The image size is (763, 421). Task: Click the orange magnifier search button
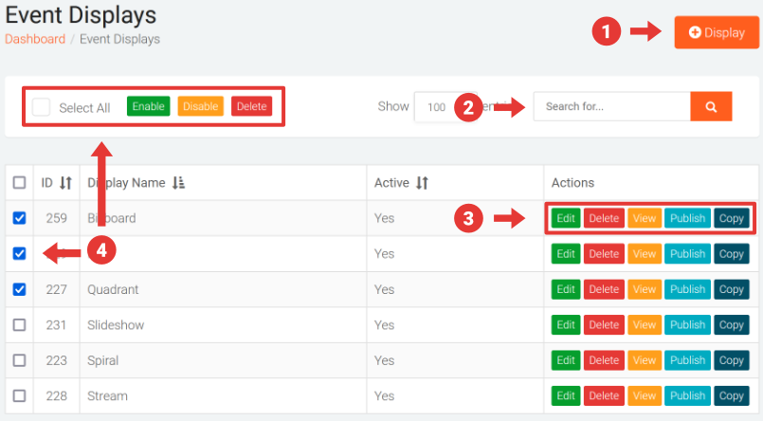coord(711,106)
